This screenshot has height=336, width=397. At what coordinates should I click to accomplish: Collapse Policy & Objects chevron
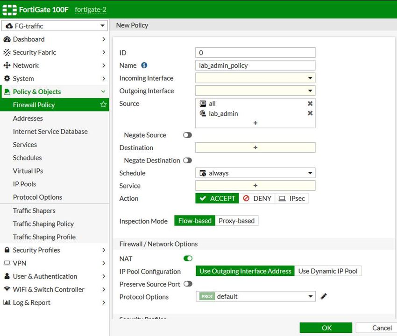[x=103, y=91]
